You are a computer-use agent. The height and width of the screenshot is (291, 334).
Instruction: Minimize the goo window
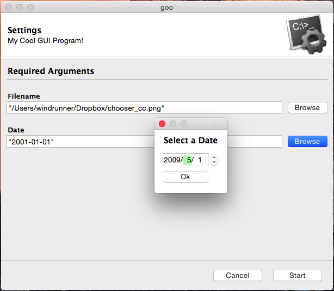coord(20,7)
